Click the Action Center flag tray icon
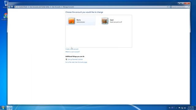The image size is (196, 110). coord(179,108)
